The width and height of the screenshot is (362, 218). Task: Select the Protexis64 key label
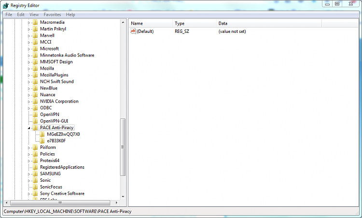tap(50, 160)
